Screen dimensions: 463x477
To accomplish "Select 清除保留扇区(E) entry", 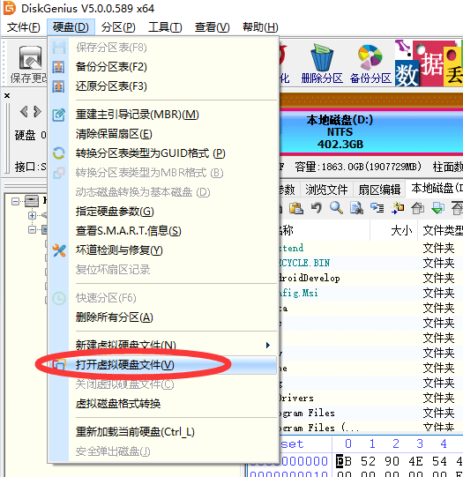I will [x=163, y=134].
